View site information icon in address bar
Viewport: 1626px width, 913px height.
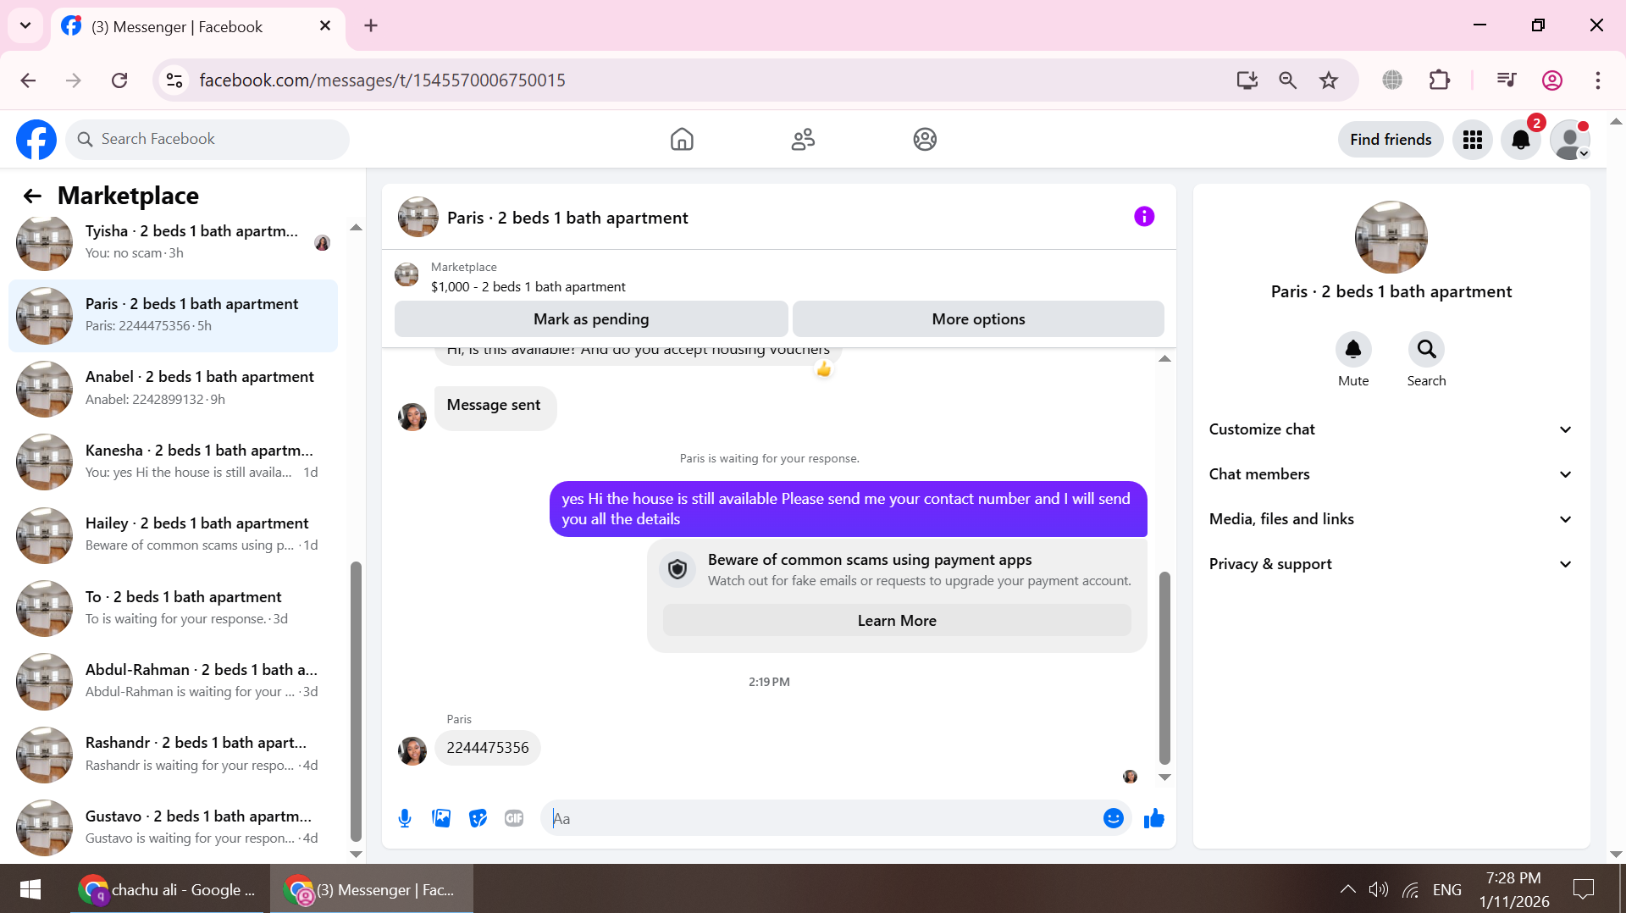pos(174,80)
